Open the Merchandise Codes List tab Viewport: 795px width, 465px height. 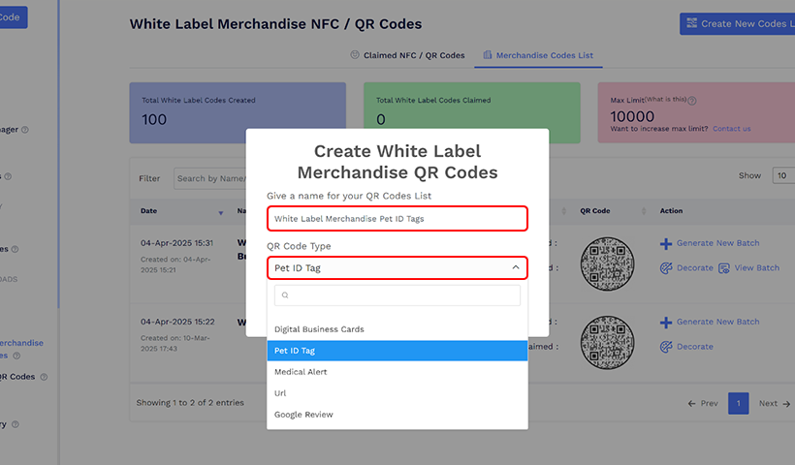(538, 56)
